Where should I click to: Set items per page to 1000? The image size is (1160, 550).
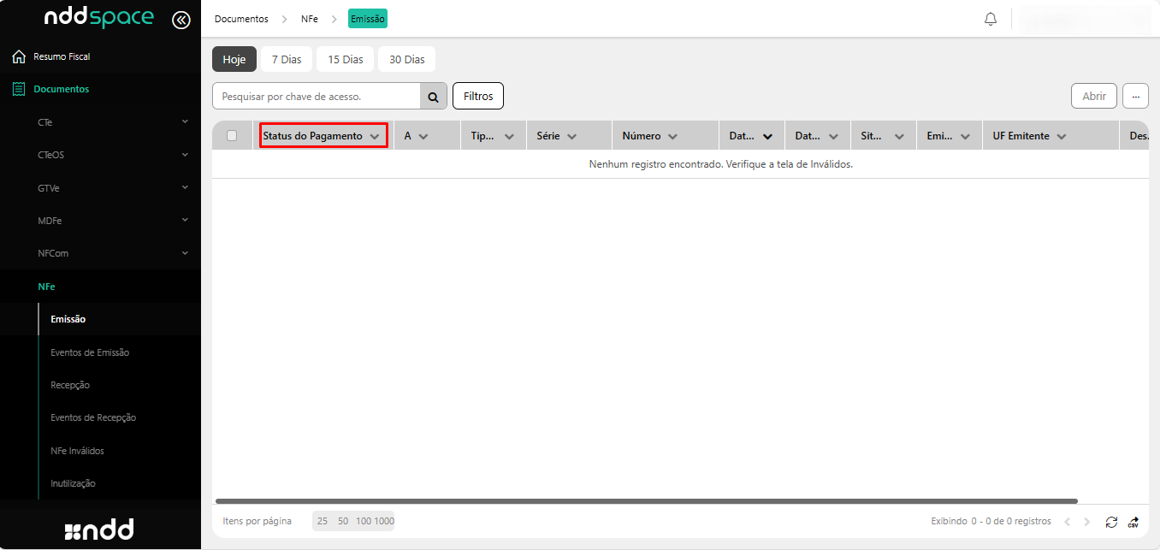click(x=384, y=521)
